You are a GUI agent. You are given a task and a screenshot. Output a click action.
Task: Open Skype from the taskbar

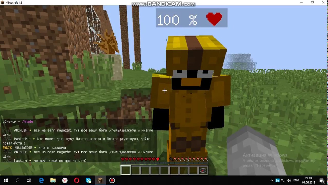88,180
